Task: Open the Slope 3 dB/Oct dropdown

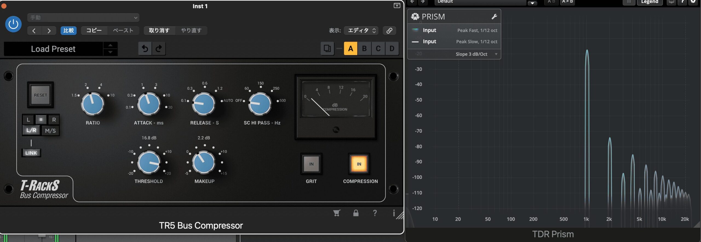Action: [x=476, y=54]
